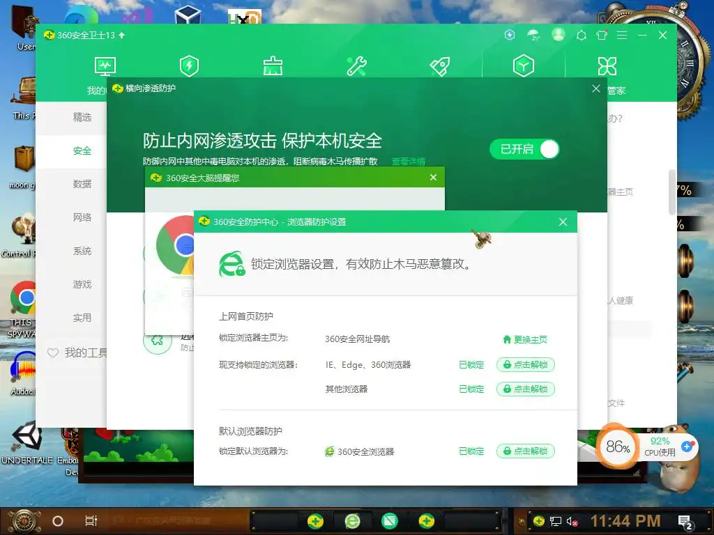
Task: Open the Control Panel desktop icon
Action: (x=19, y=235)
